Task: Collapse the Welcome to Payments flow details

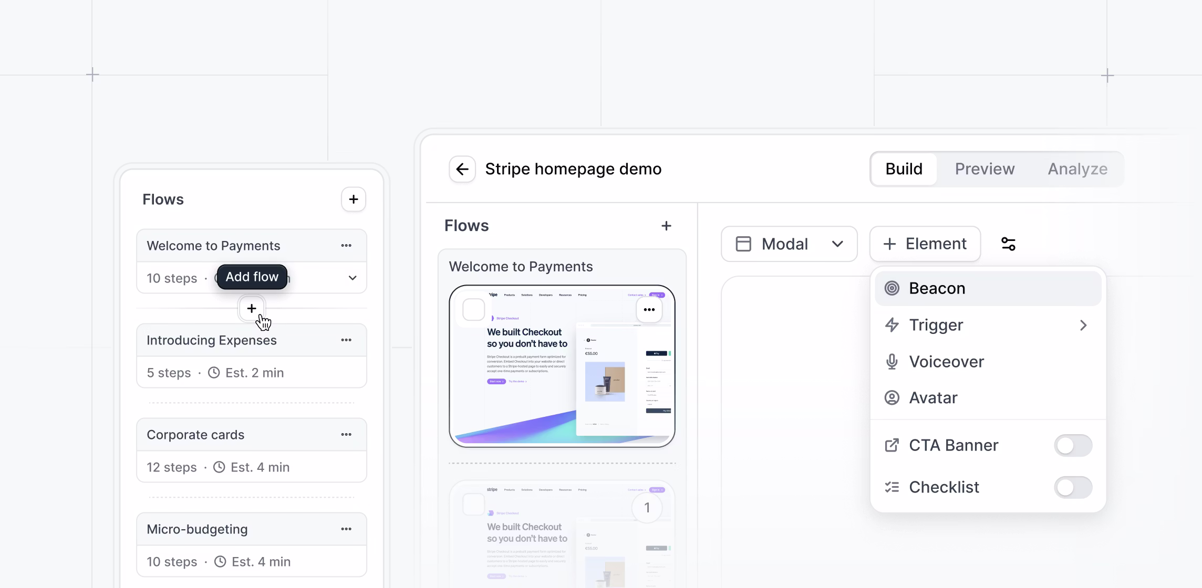Action: pyautogui.click(x=353, y=278)
